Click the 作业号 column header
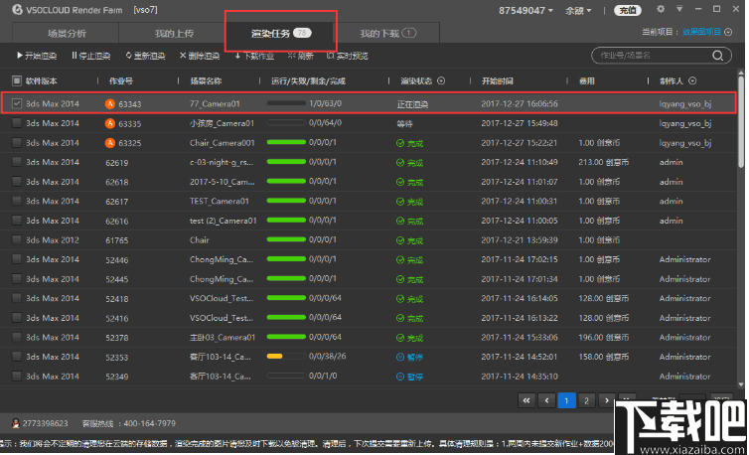The image size is (749, 455). [x=121, y=80]
